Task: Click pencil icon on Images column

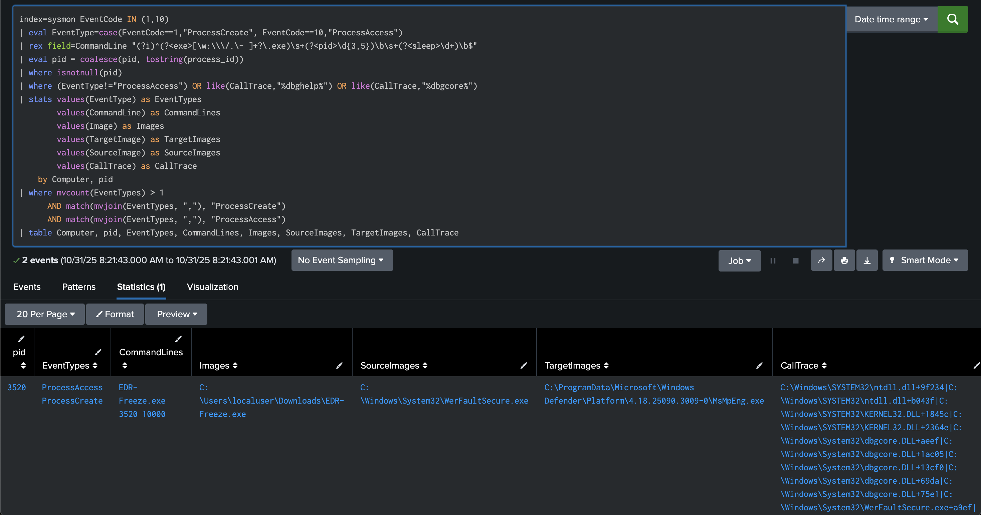Action: tap(339, 365)
